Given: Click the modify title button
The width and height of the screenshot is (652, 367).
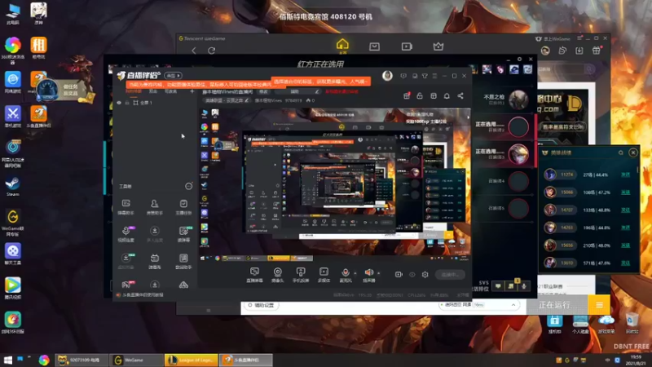Looking at the screenshot, I should (263, 91).
